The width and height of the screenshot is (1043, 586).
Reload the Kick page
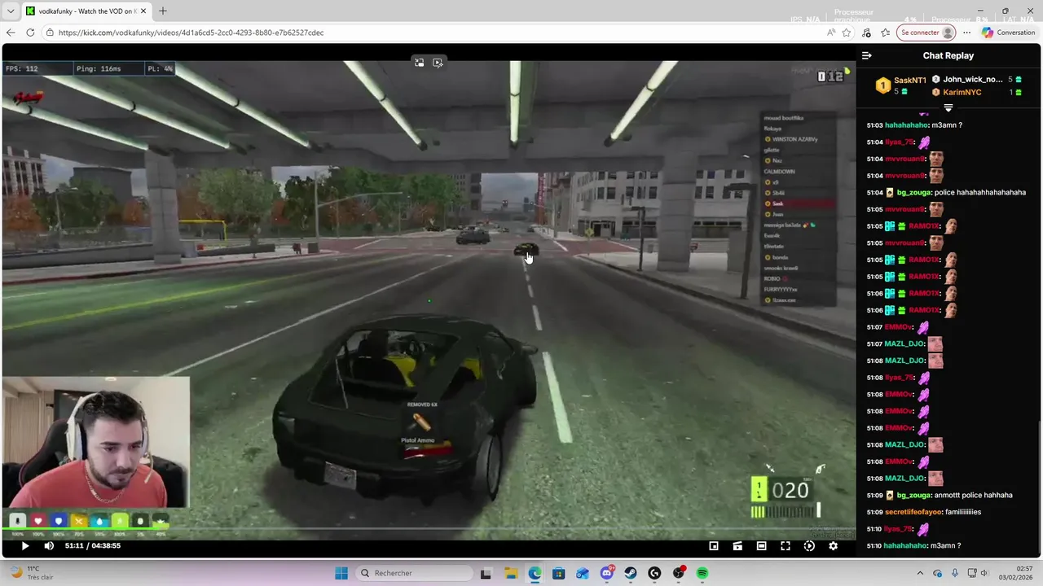30,33
